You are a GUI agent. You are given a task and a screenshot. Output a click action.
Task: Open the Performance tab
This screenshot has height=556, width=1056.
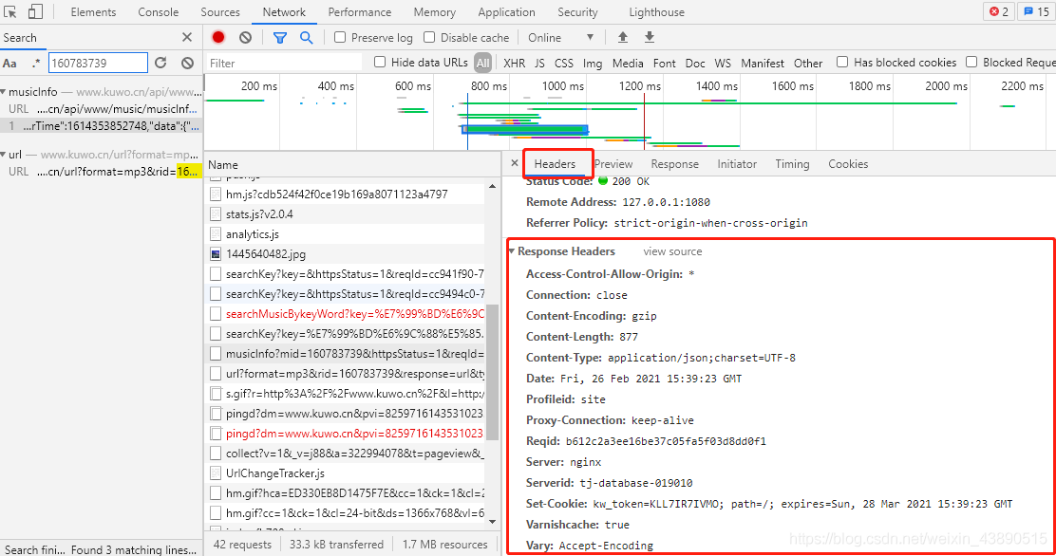click(x=360, y=12)
